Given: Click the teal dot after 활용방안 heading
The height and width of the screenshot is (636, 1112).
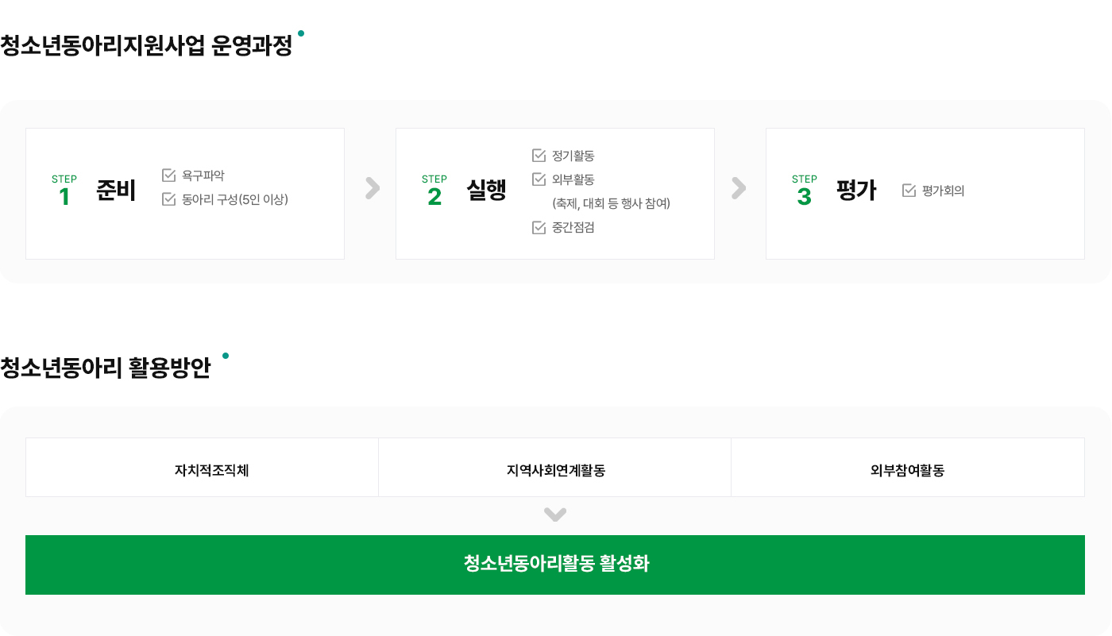Looking at the screenshot, I should pyautogui.click(x=226, y=356).
